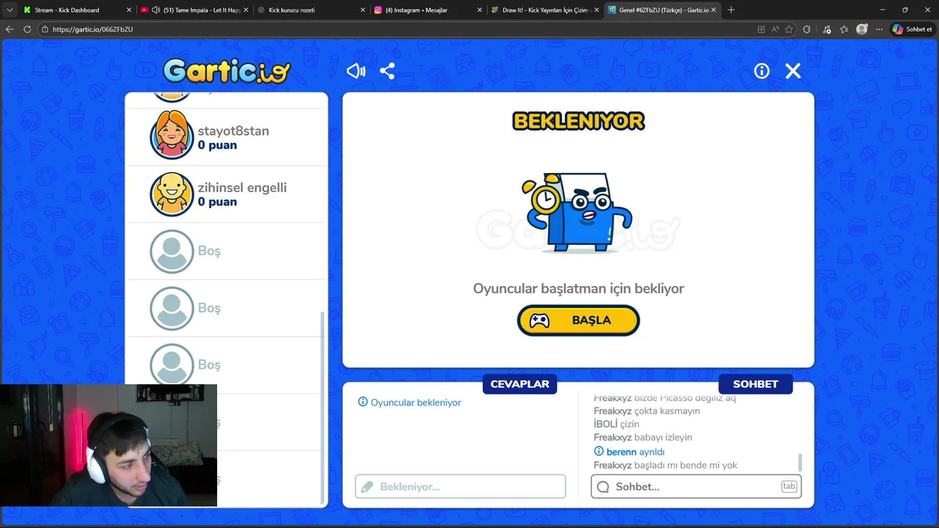This screenshot has width=939, height=528.
Task: Open browser settings and more menu
Action: (x=879, y=29)
